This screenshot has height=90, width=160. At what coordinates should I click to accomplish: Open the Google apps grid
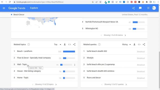tap(148, 8)
